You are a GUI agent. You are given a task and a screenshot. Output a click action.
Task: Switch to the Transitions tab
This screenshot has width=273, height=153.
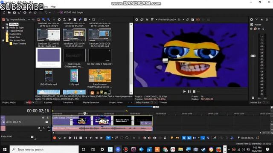67,102
